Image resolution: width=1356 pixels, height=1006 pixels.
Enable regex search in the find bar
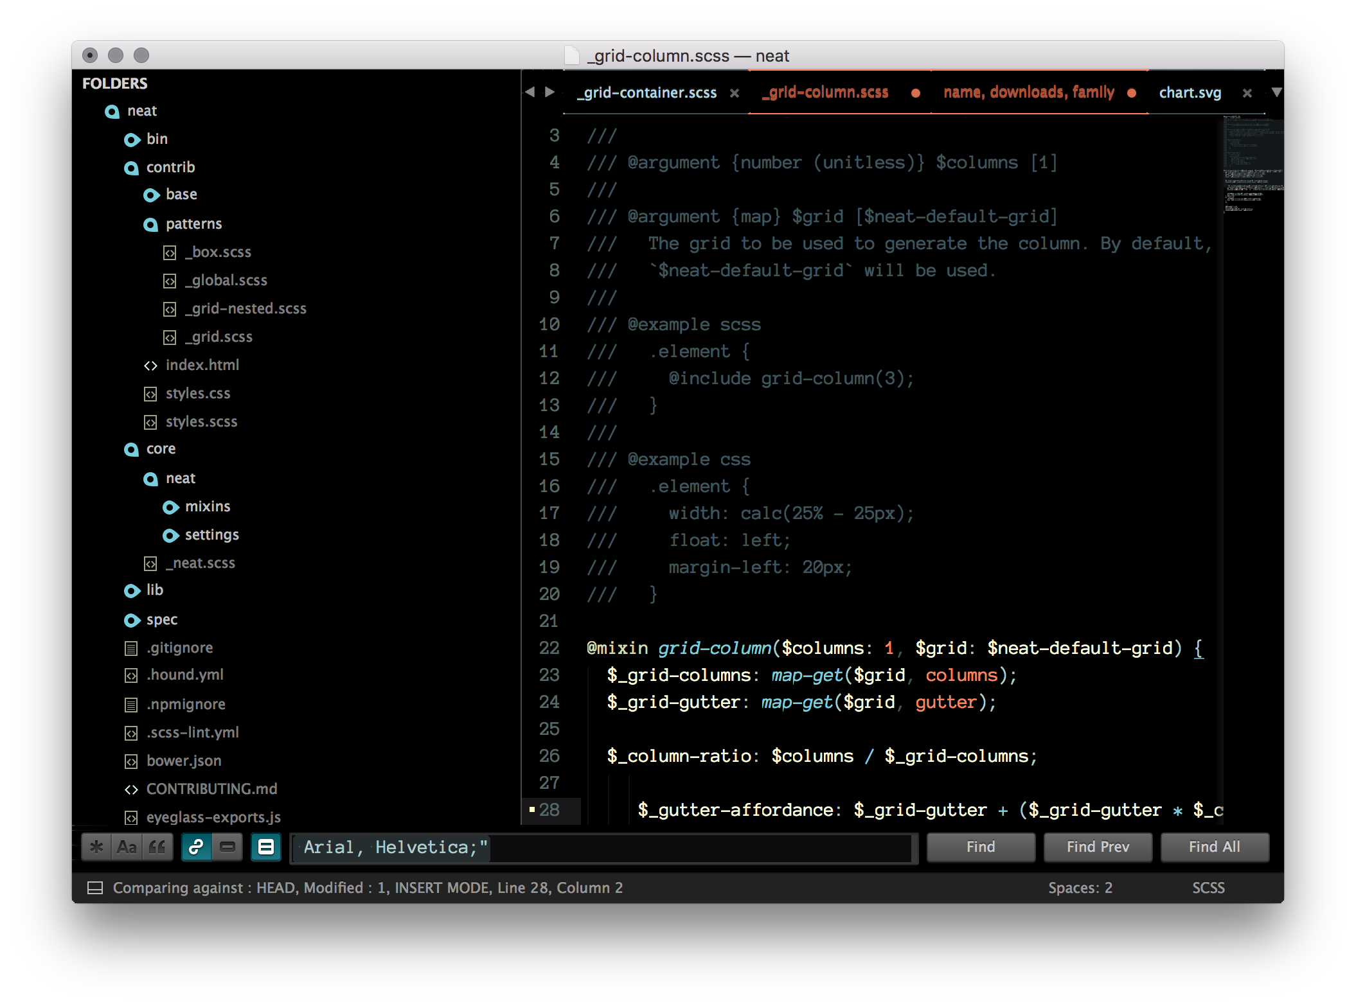coord(96,847)
